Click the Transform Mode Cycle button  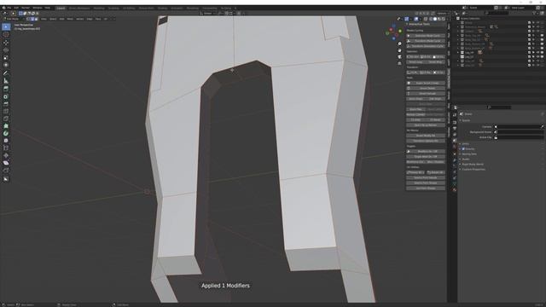click(426, 41)
